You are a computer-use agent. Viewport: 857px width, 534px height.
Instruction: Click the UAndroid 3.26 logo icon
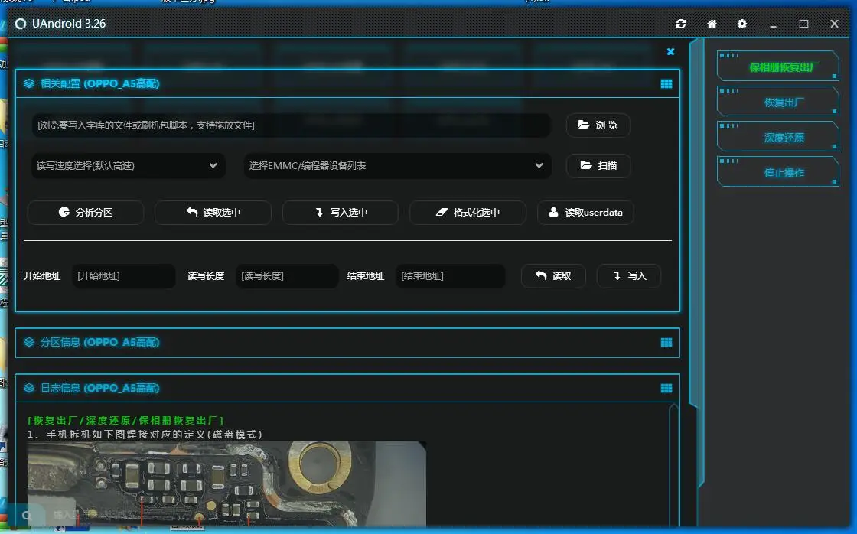click(20, 24)
